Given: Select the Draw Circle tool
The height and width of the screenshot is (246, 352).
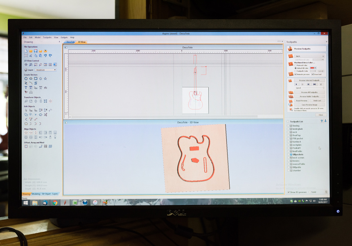Looking at the screenshot, I should [x=26, y=78].
